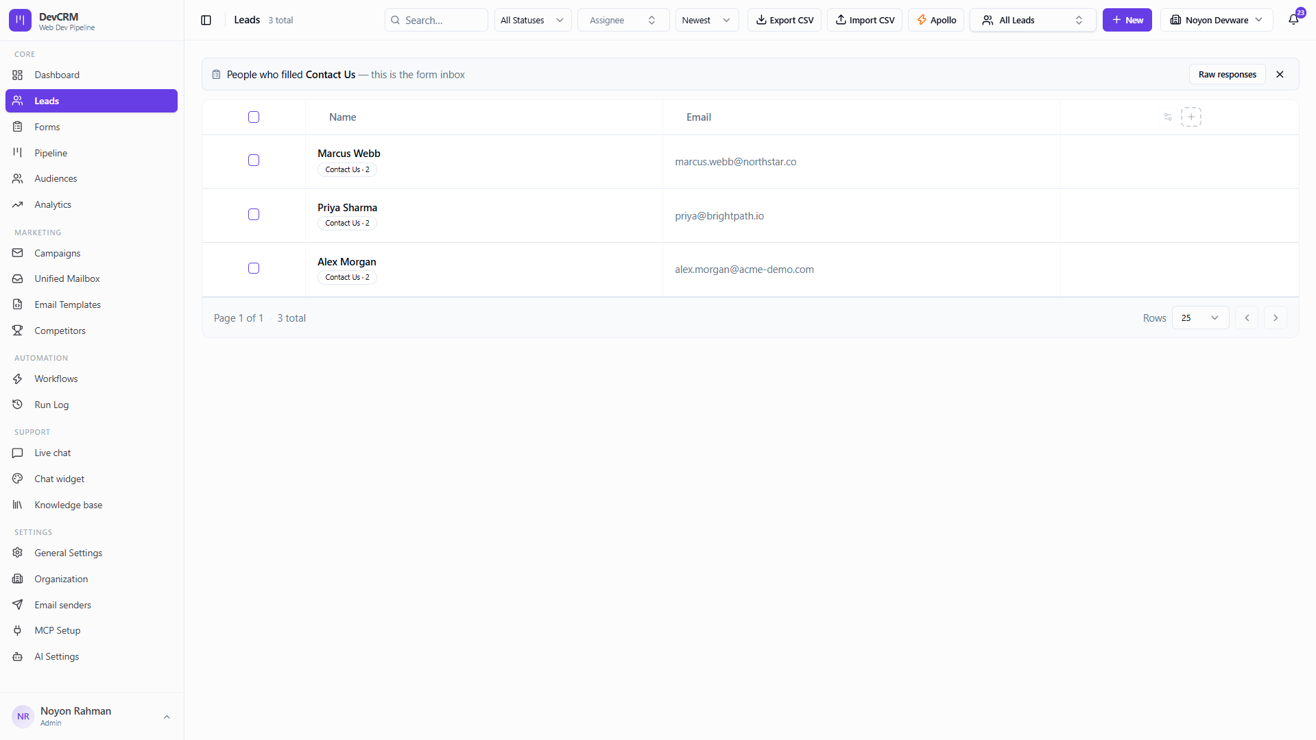The height and width of the screenshot is (740, 1316).
Task: Open the notifications bell
Action: click(x=1293, y=20)
